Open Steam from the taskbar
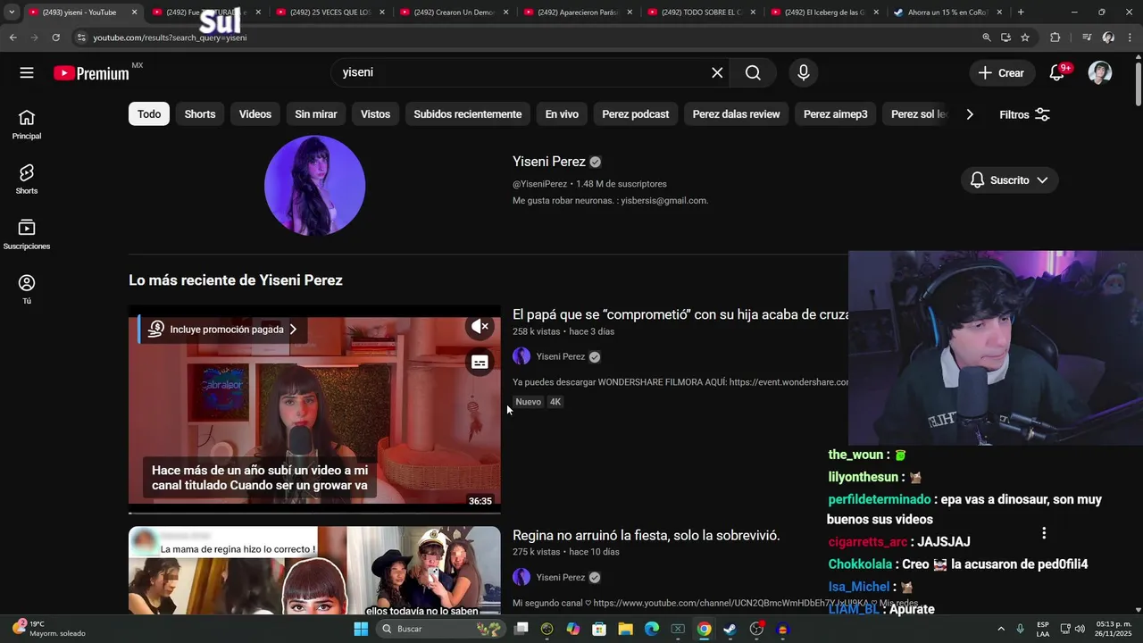The width and height of the screenshot is (1143, 643). coord(730,629)
